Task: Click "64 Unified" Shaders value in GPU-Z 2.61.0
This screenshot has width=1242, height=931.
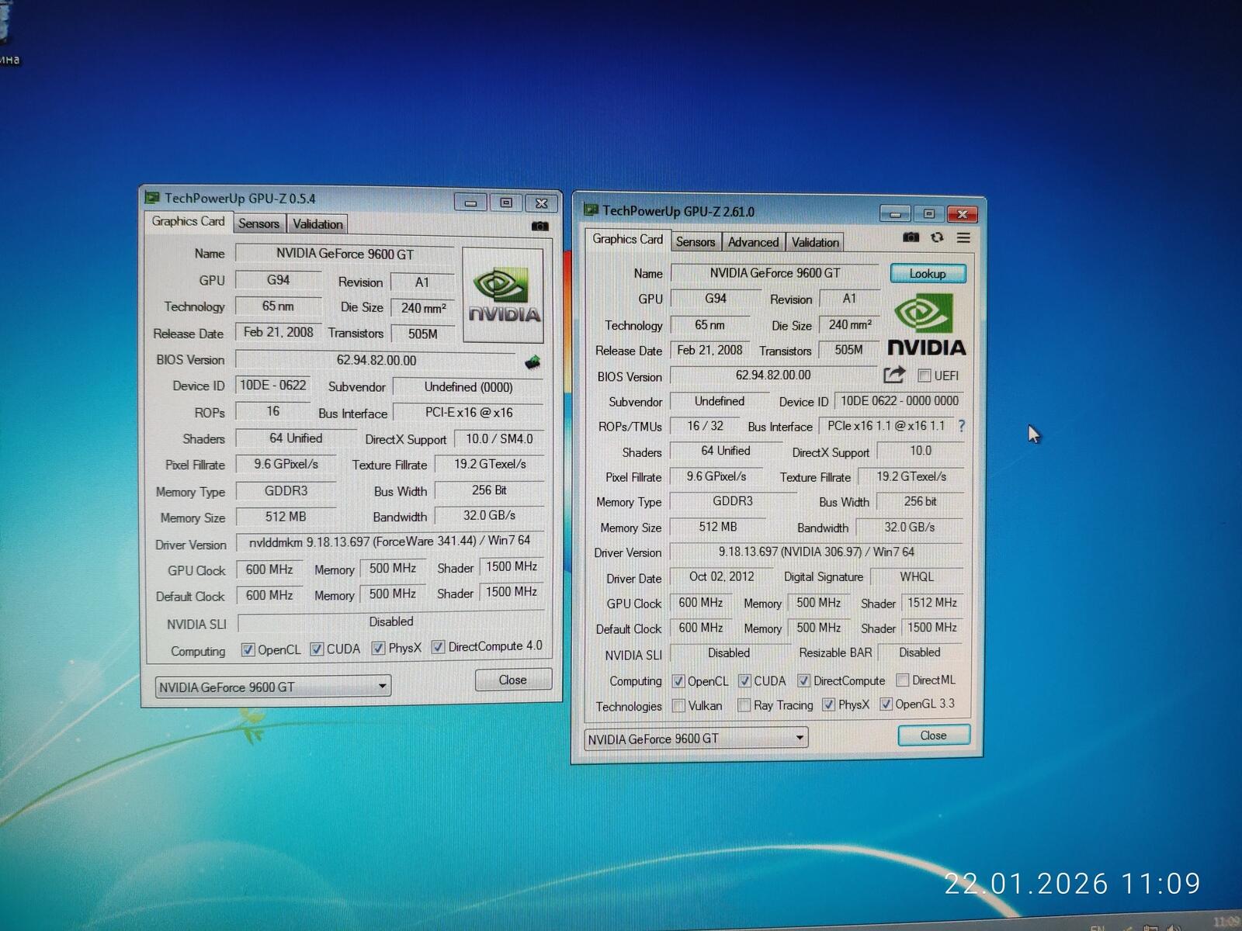Action: click(726, 451)
